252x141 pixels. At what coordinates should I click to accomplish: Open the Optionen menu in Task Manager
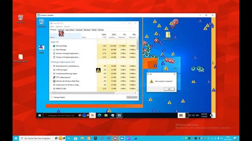click(59, 27)
